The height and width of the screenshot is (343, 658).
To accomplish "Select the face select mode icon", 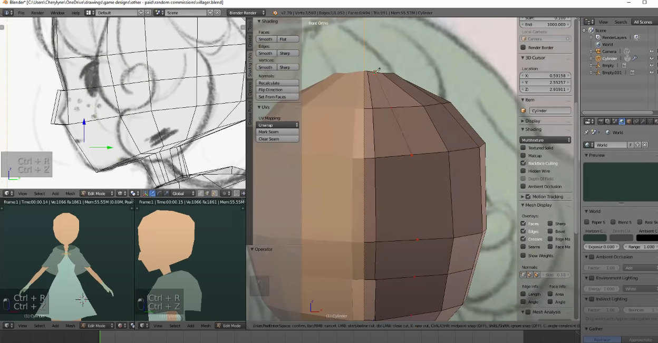I will point(215,194).
